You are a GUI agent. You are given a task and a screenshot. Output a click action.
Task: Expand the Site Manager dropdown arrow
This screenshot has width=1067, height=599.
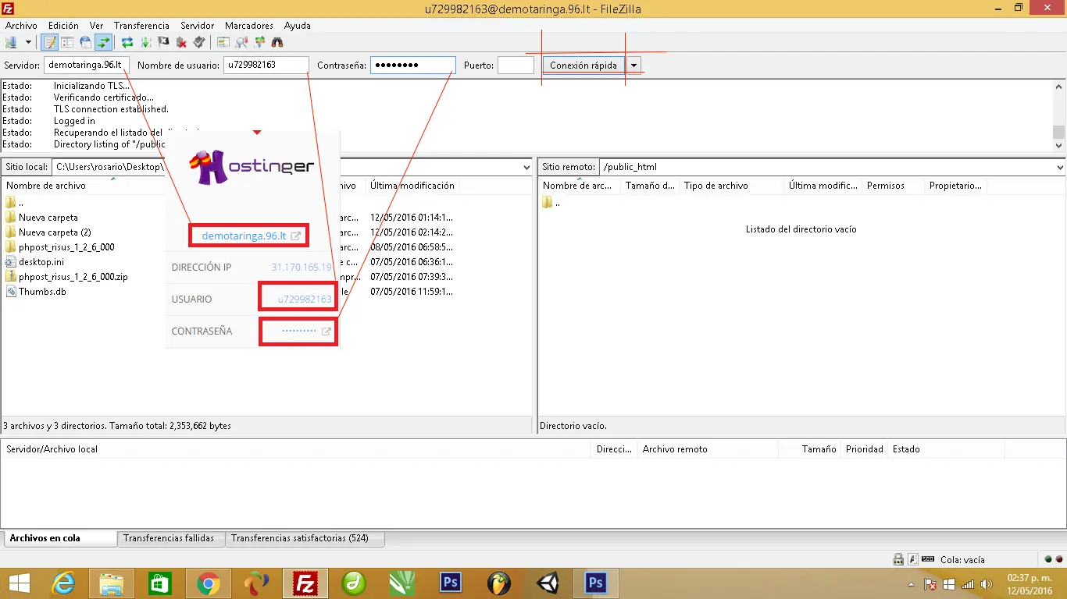(28, 42)
